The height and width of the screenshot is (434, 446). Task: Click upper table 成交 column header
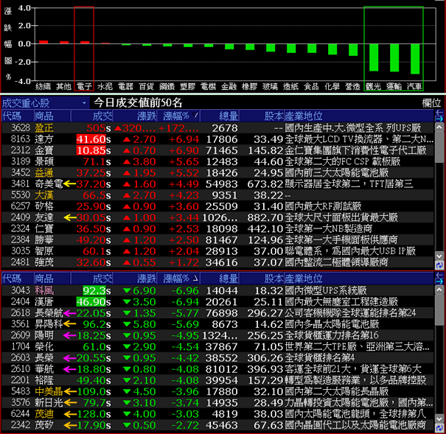(91, 116)
